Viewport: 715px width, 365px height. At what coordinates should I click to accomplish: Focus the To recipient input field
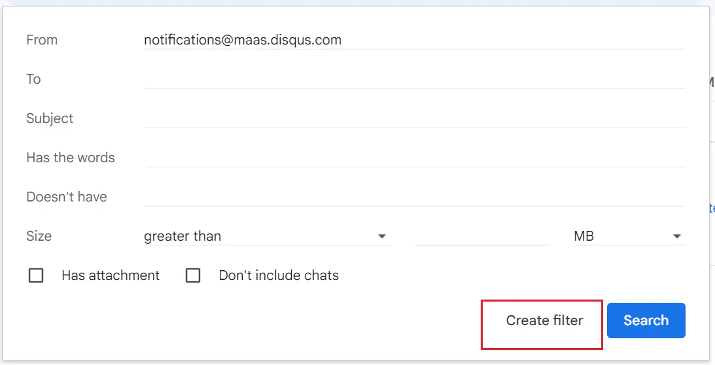(x=415, y=79)
